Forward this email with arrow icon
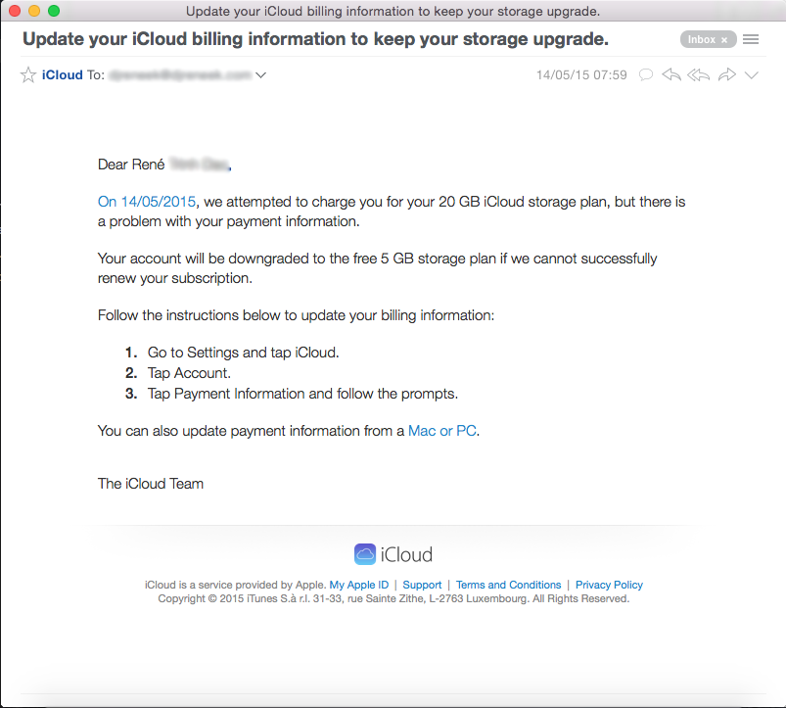The image size is (786, 708). tap(726, 75)
